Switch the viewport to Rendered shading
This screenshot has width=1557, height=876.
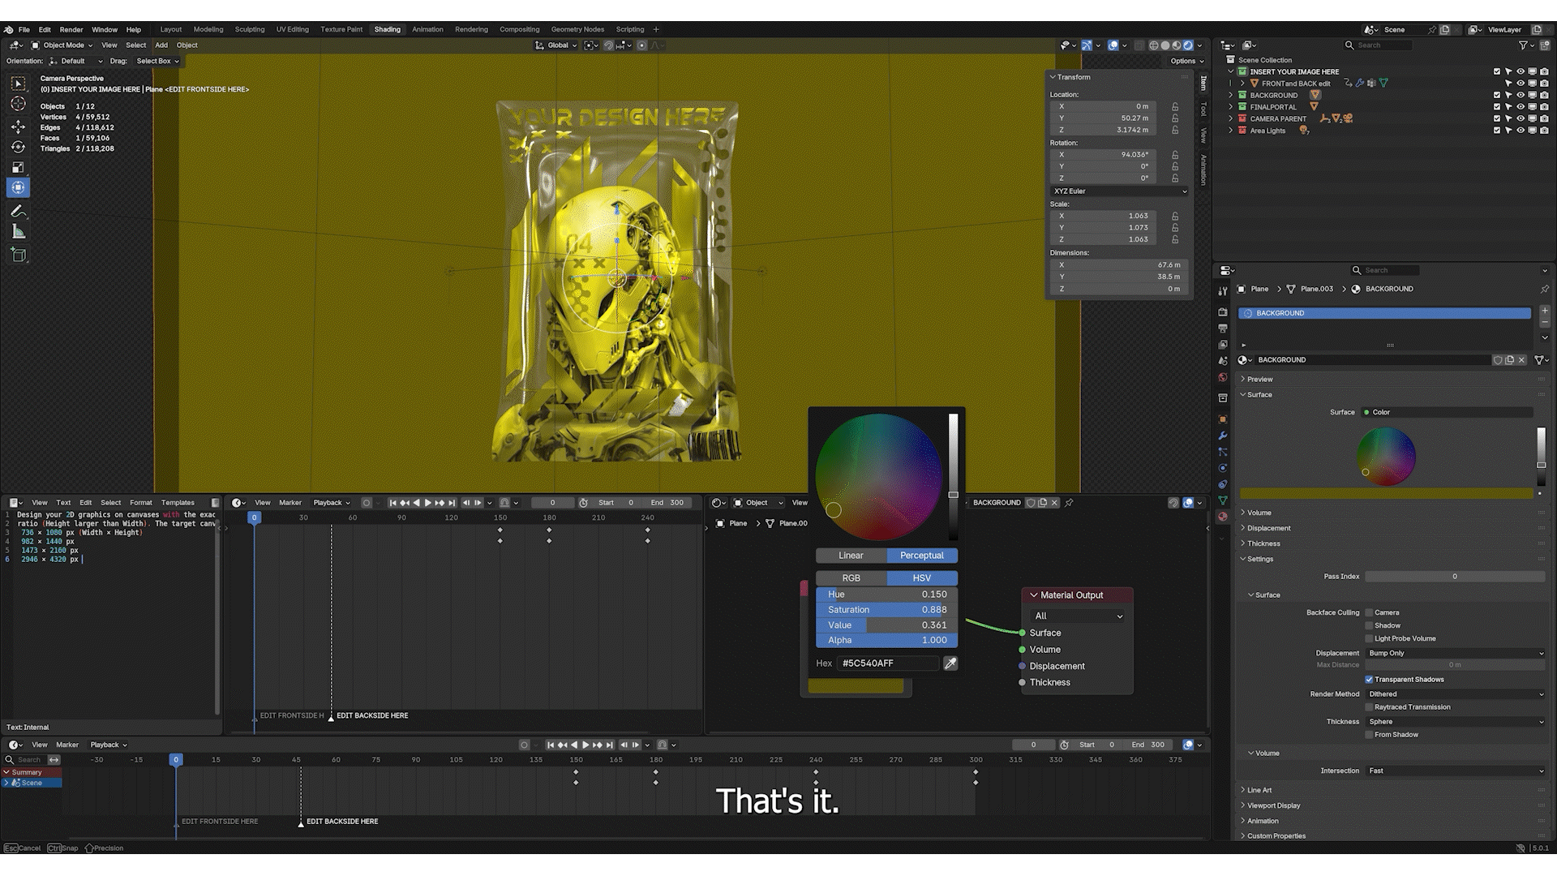click(1188, 45)
